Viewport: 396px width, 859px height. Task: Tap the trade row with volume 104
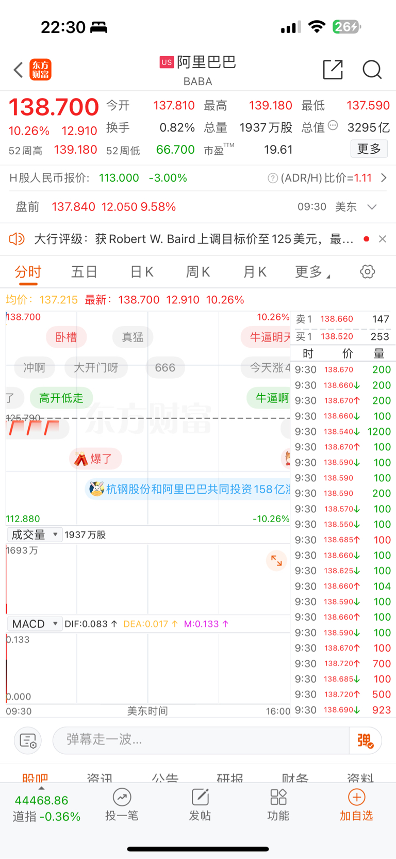(x=342, y=586)
